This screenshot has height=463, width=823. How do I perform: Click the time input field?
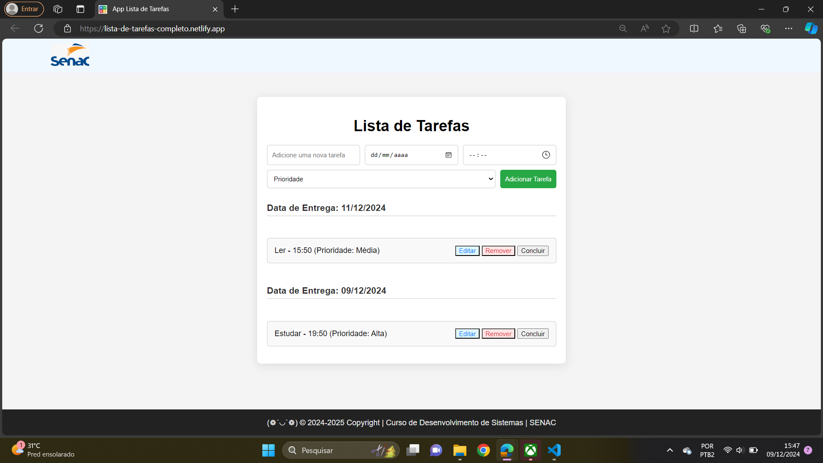(509, 155)
